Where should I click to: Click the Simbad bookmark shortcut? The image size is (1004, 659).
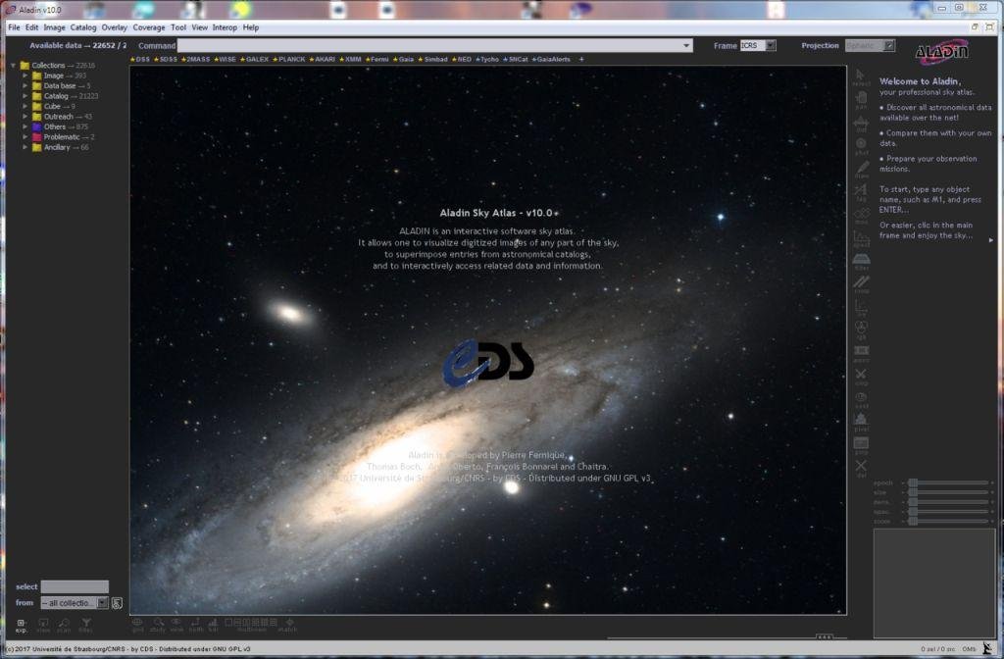(x=435, y=59)
